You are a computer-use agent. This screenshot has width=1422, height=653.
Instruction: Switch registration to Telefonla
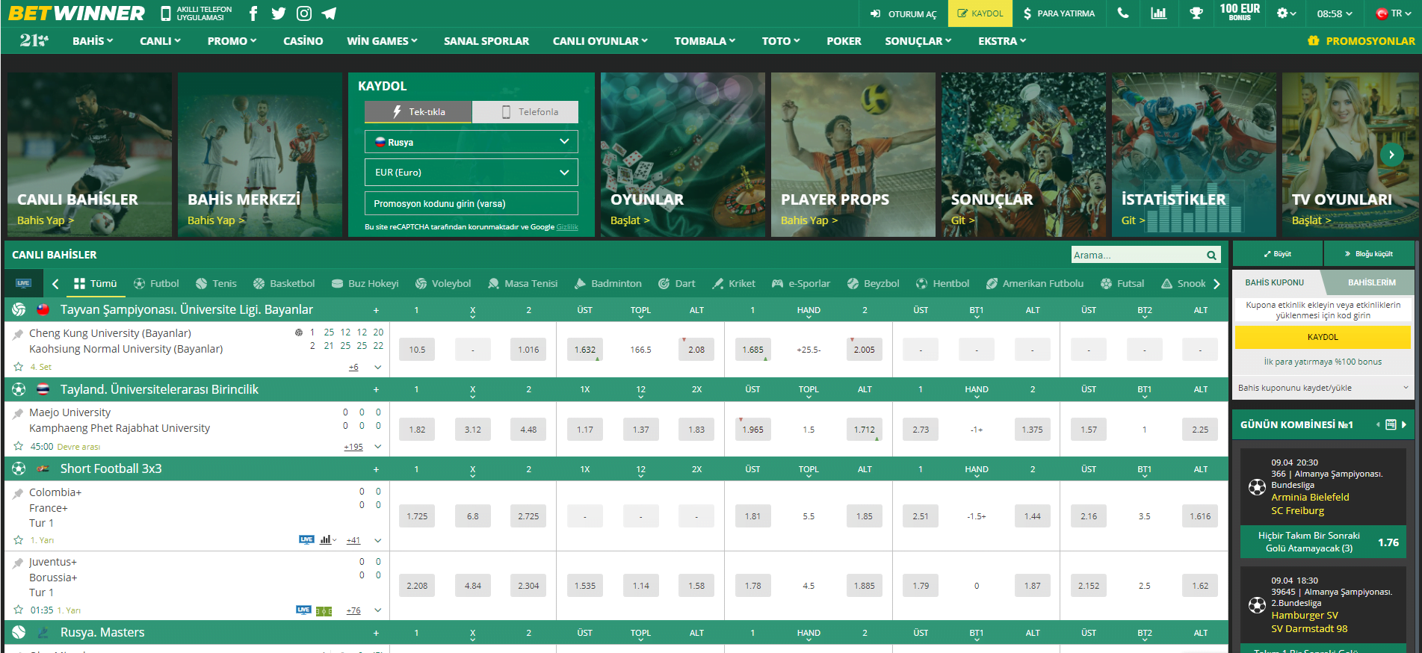525,112
